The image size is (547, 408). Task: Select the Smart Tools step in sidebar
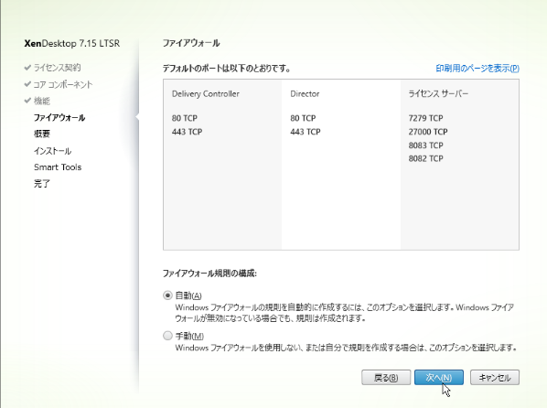tap(58, 167)
